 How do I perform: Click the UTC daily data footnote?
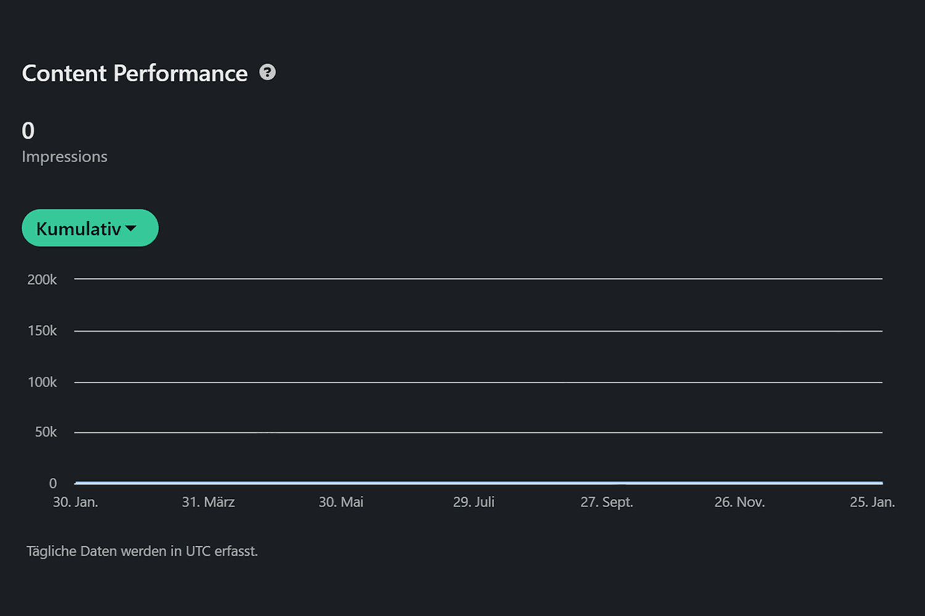[x=142, y=551]
